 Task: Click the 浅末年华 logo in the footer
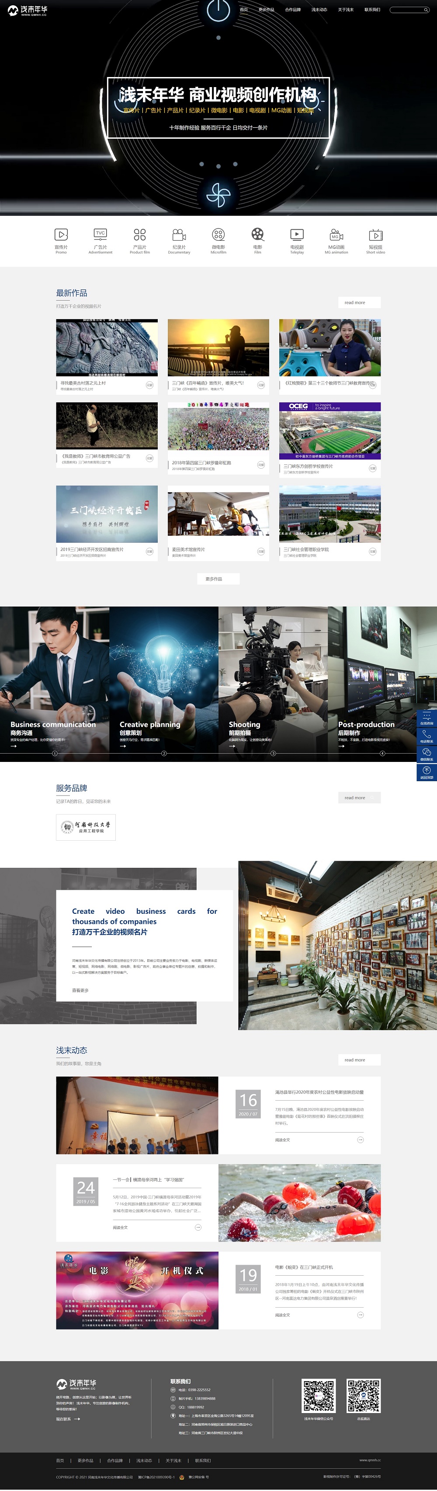coord(76,1384)
